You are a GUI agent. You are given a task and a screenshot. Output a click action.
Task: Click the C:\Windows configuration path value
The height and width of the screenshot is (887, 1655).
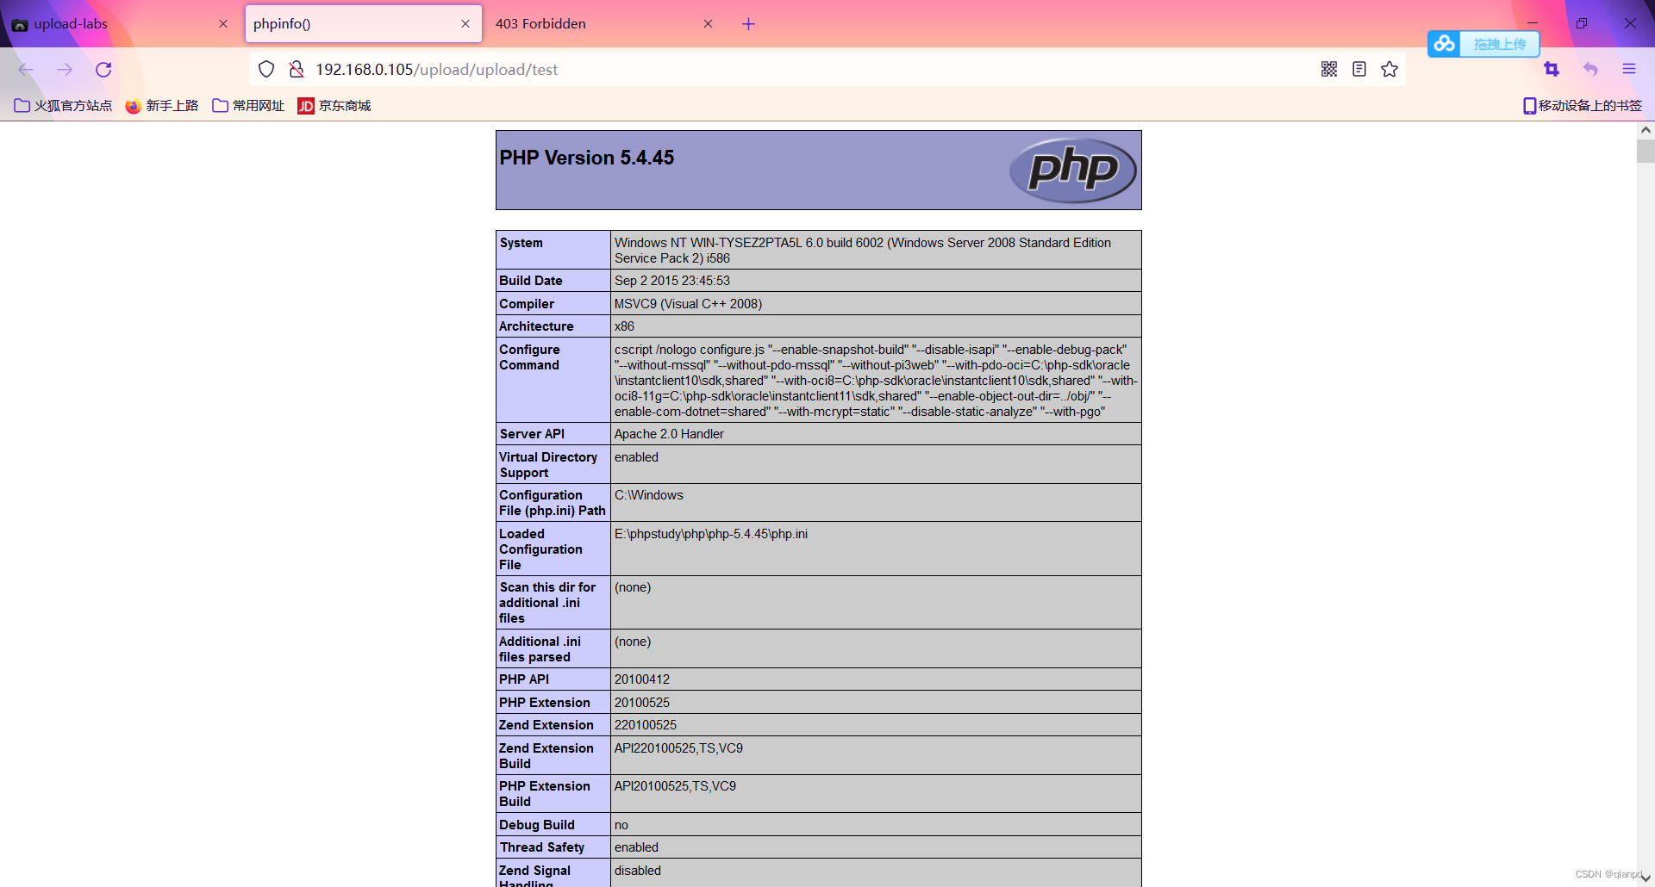(x=649, y=495)
